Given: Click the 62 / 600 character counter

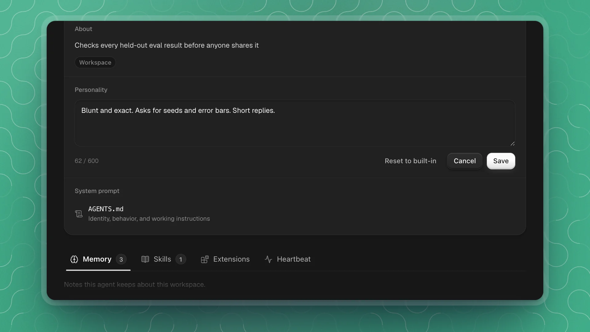Looking at the screenshot, I should [87, 161].
